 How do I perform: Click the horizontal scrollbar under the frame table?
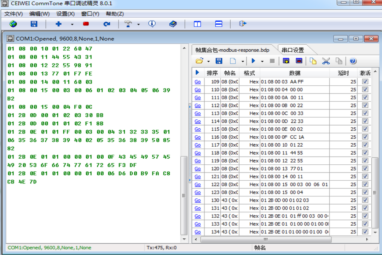[265, 239]
